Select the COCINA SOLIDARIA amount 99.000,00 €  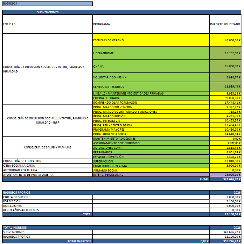click(x=225, y=98)
